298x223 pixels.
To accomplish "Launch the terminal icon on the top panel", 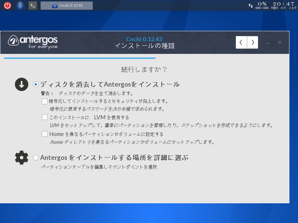I will [x=32, y=5].
